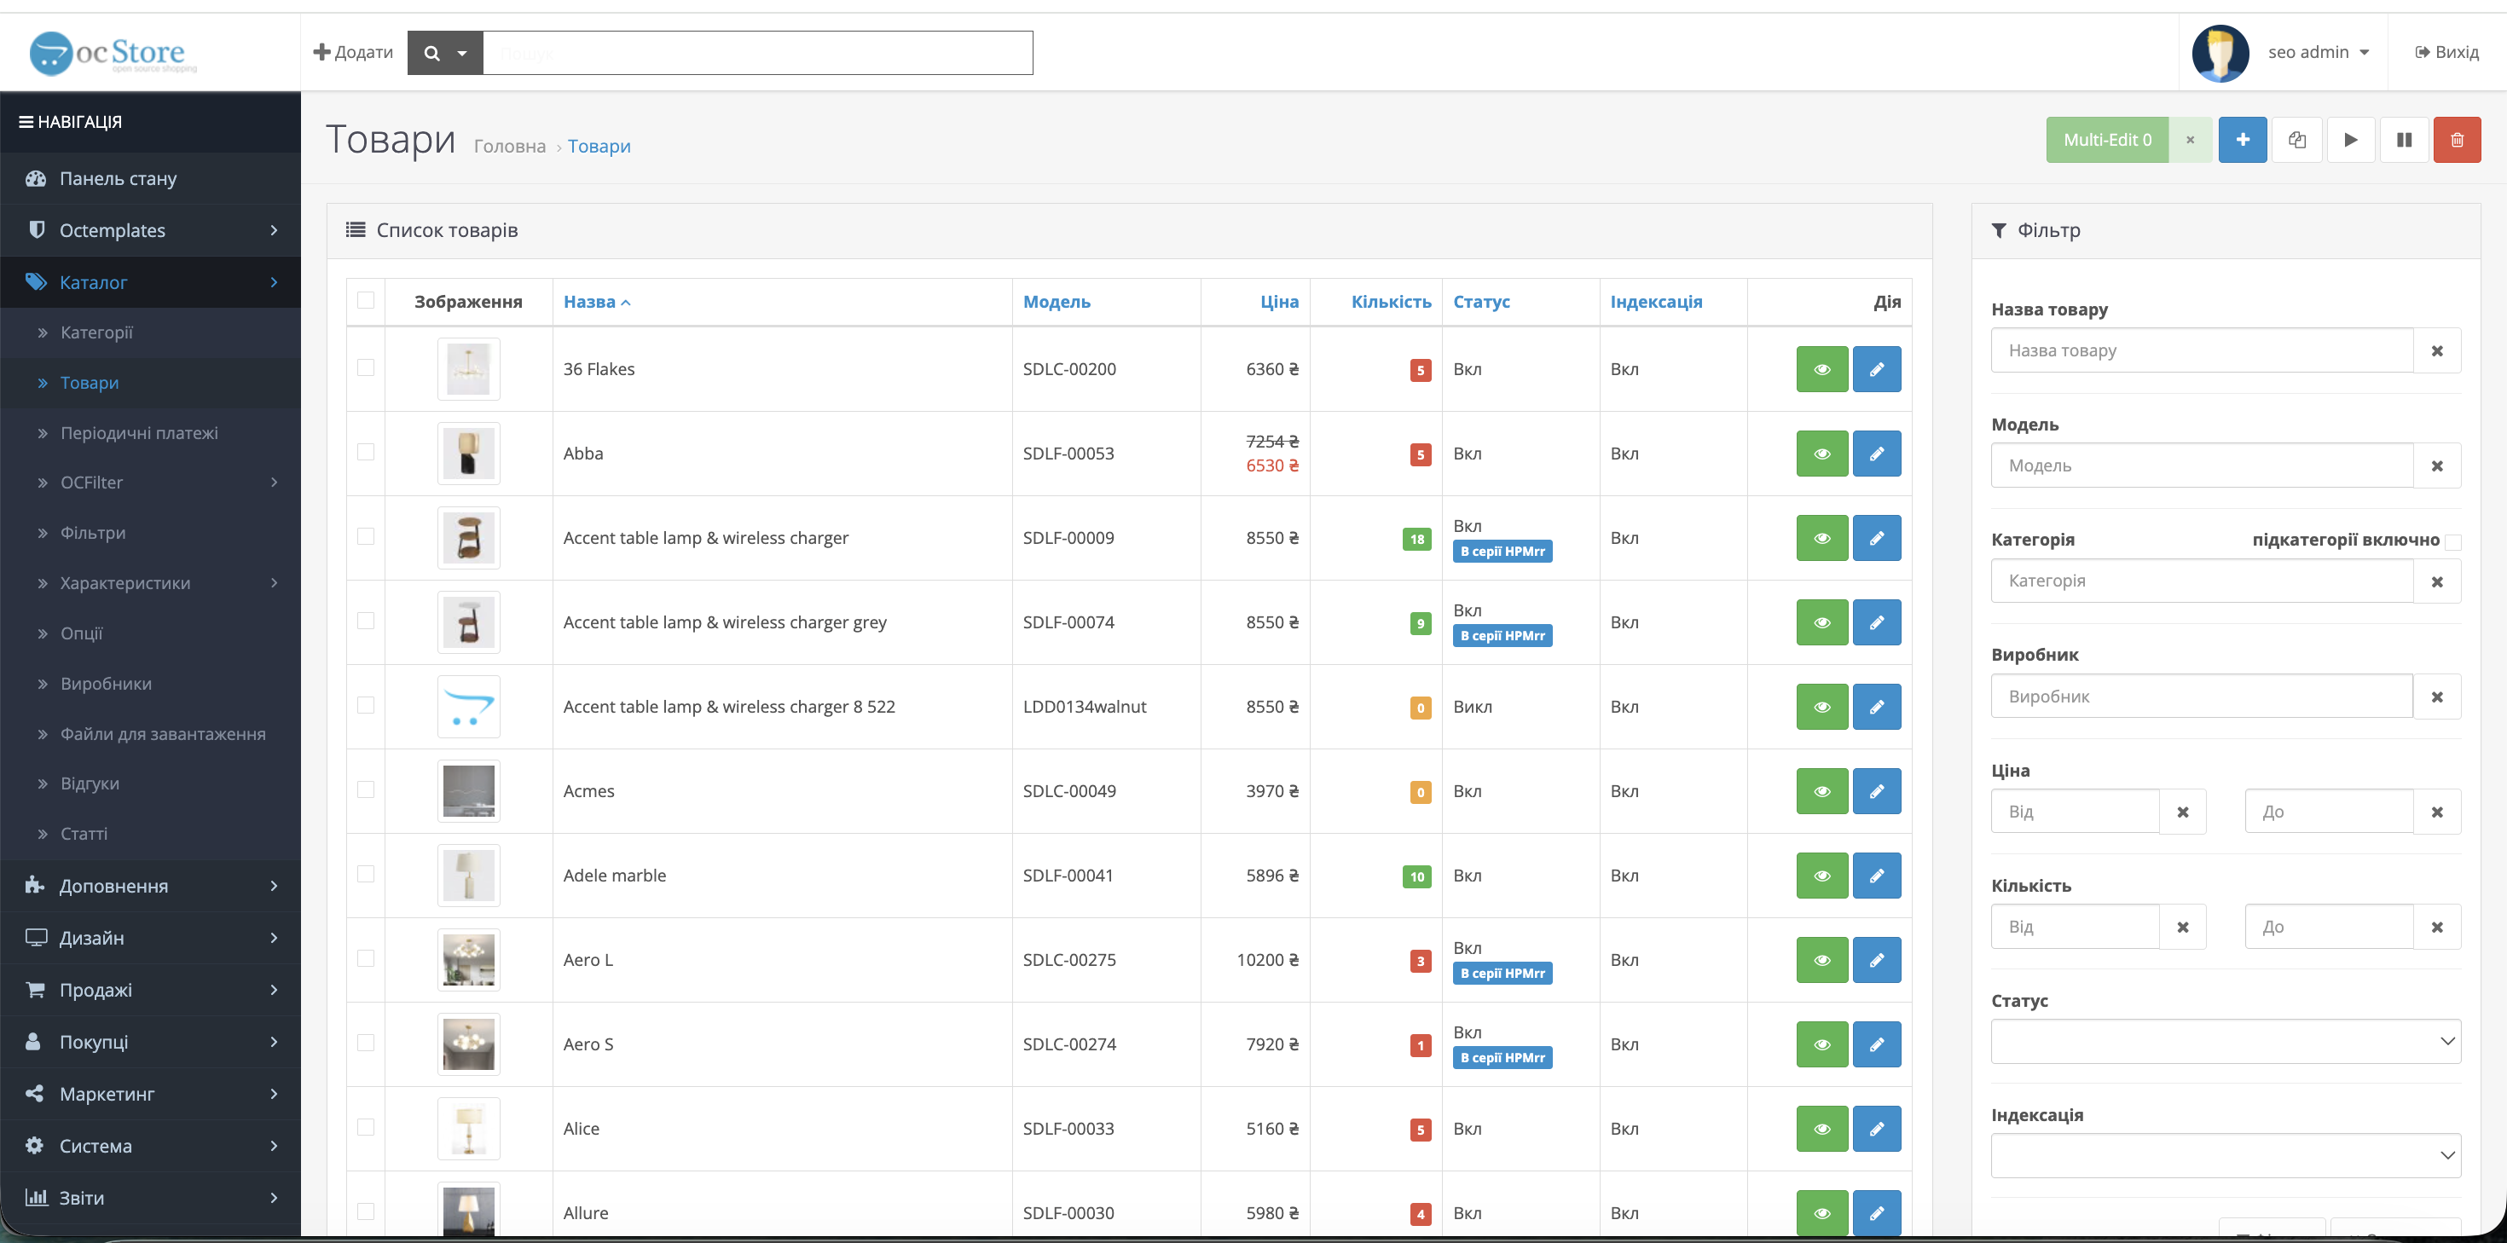This screenshot has width=2507, height=1243.
Task: Click the Abba product thumbnail
Action: pos(469,454)
